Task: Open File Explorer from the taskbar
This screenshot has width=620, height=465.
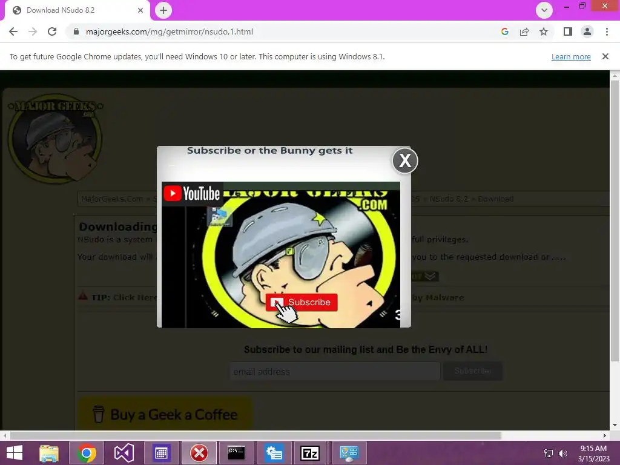Action: (x=49, y=453)
